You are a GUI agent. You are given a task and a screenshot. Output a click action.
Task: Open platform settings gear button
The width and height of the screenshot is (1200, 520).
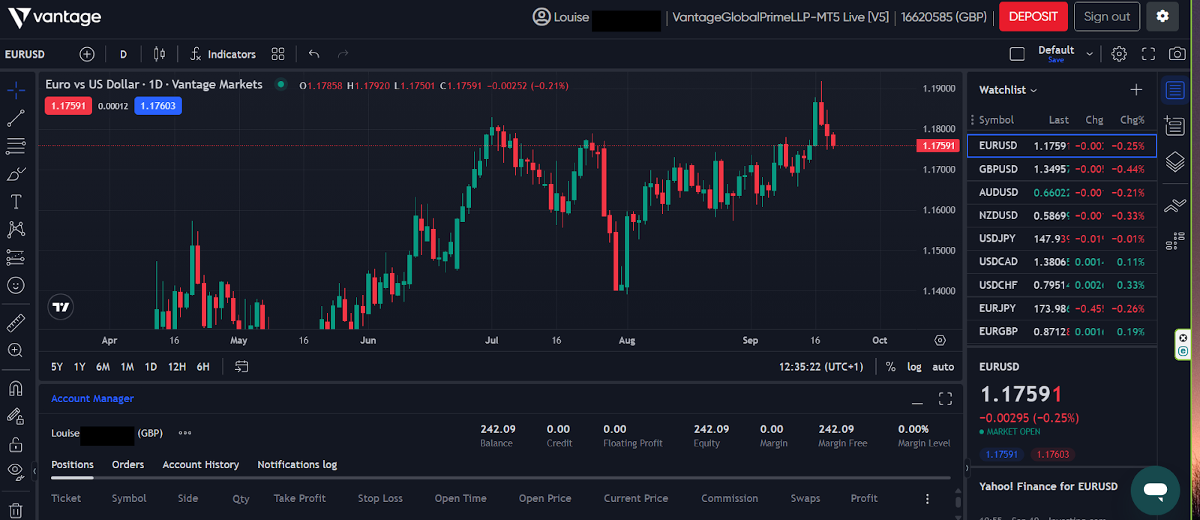pos(1162,17)
